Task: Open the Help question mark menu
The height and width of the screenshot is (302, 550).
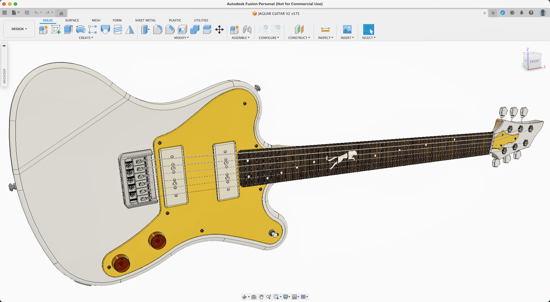Action: [531, 13]
